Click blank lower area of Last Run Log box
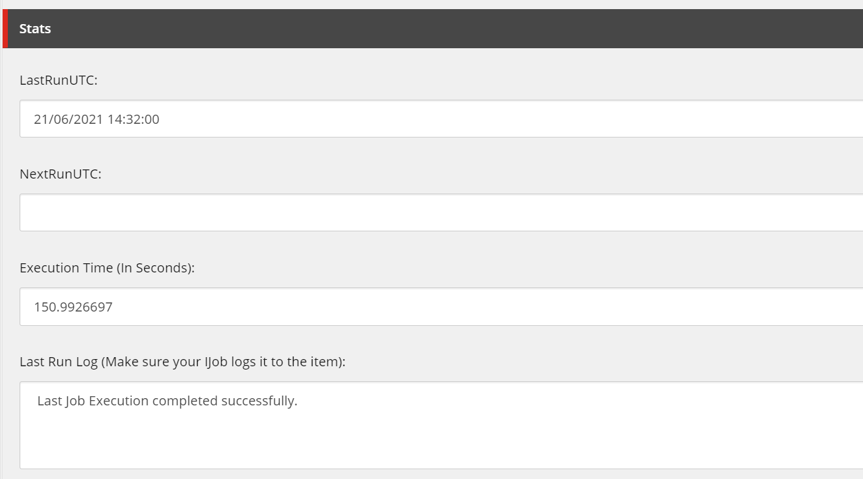This screenshot has width=863, height=479. pos(442,443)
